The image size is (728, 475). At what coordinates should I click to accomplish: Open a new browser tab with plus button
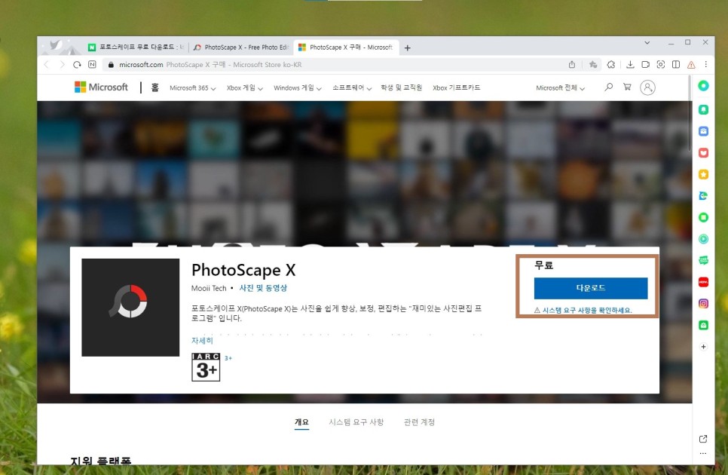[x=407, y=47]
